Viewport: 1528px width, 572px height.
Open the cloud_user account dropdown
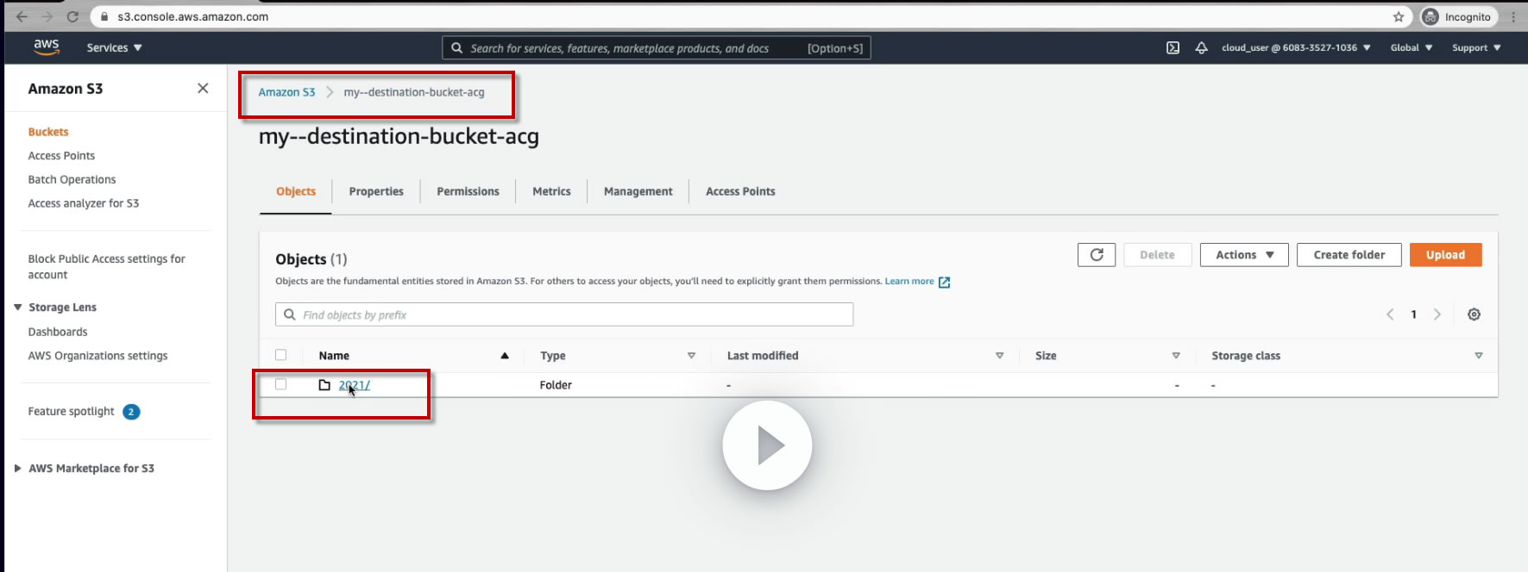(x=1296, y=48)
